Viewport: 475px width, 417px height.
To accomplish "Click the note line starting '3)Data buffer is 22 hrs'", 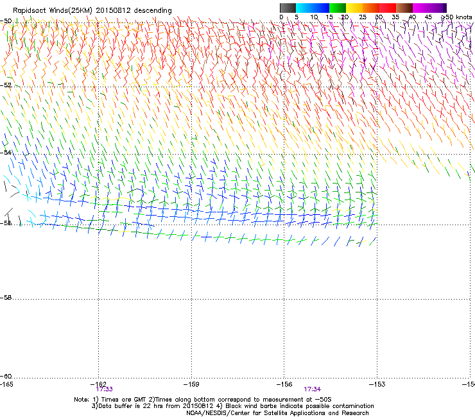I will click(232, 406).
